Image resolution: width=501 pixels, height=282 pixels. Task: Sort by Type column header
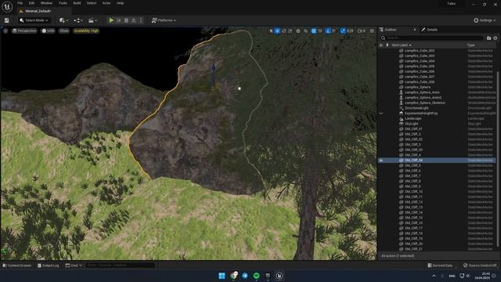(470, 45)
